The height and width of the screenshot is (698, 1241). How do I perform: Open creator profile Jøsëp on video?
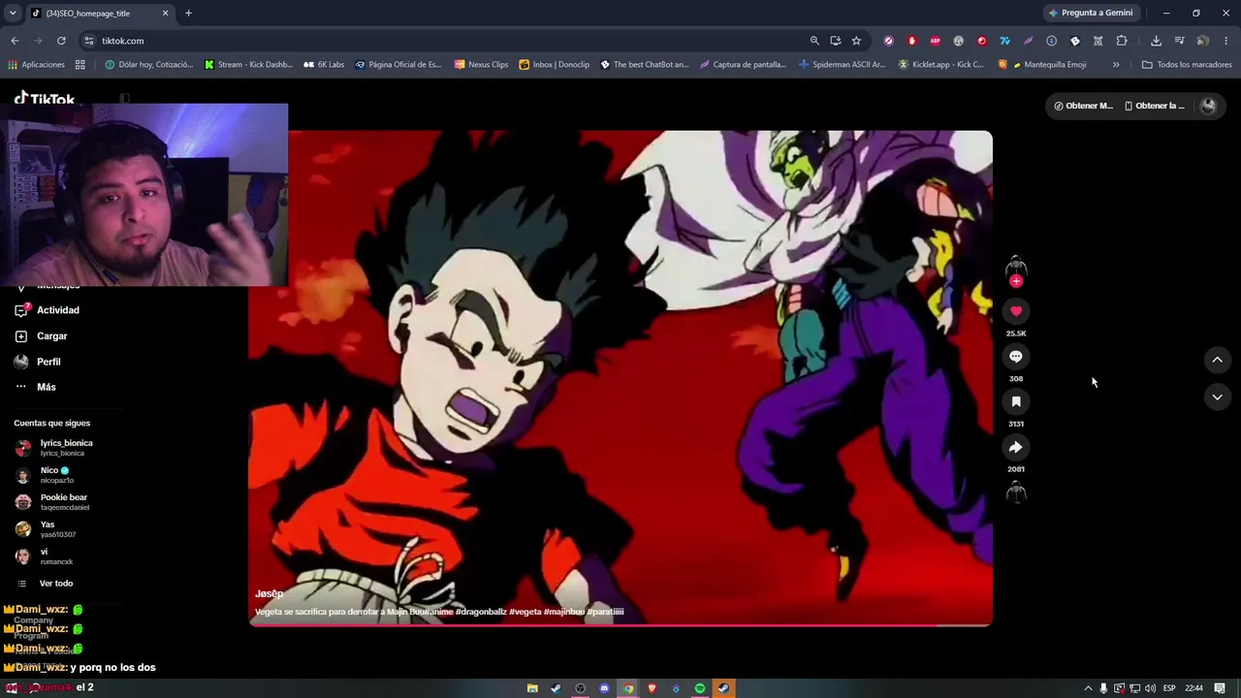270,593
